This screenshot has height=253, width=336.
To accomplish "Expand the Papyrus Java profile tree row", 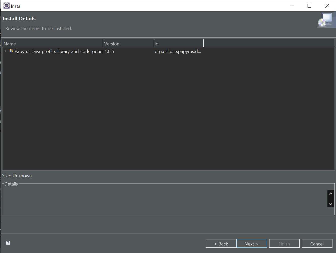I will point(5,51).
